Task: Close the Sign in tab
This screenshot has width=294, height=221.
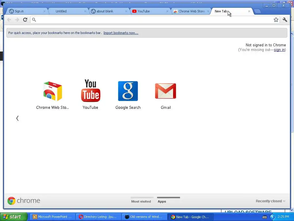Action: tap(45, 11)
